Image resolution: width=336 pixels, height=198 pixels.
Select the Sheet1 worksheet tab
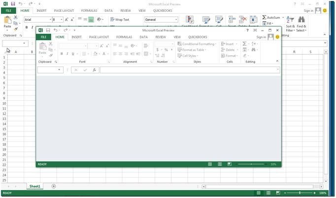34,186
